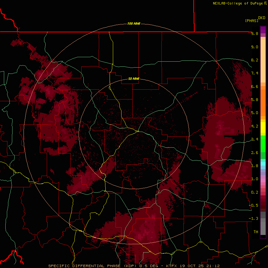The height and width of the screenshot is (268, 268).
Task: Pick the cyan color bar segment
Action: pyautogui.click(x=263, y=164)
